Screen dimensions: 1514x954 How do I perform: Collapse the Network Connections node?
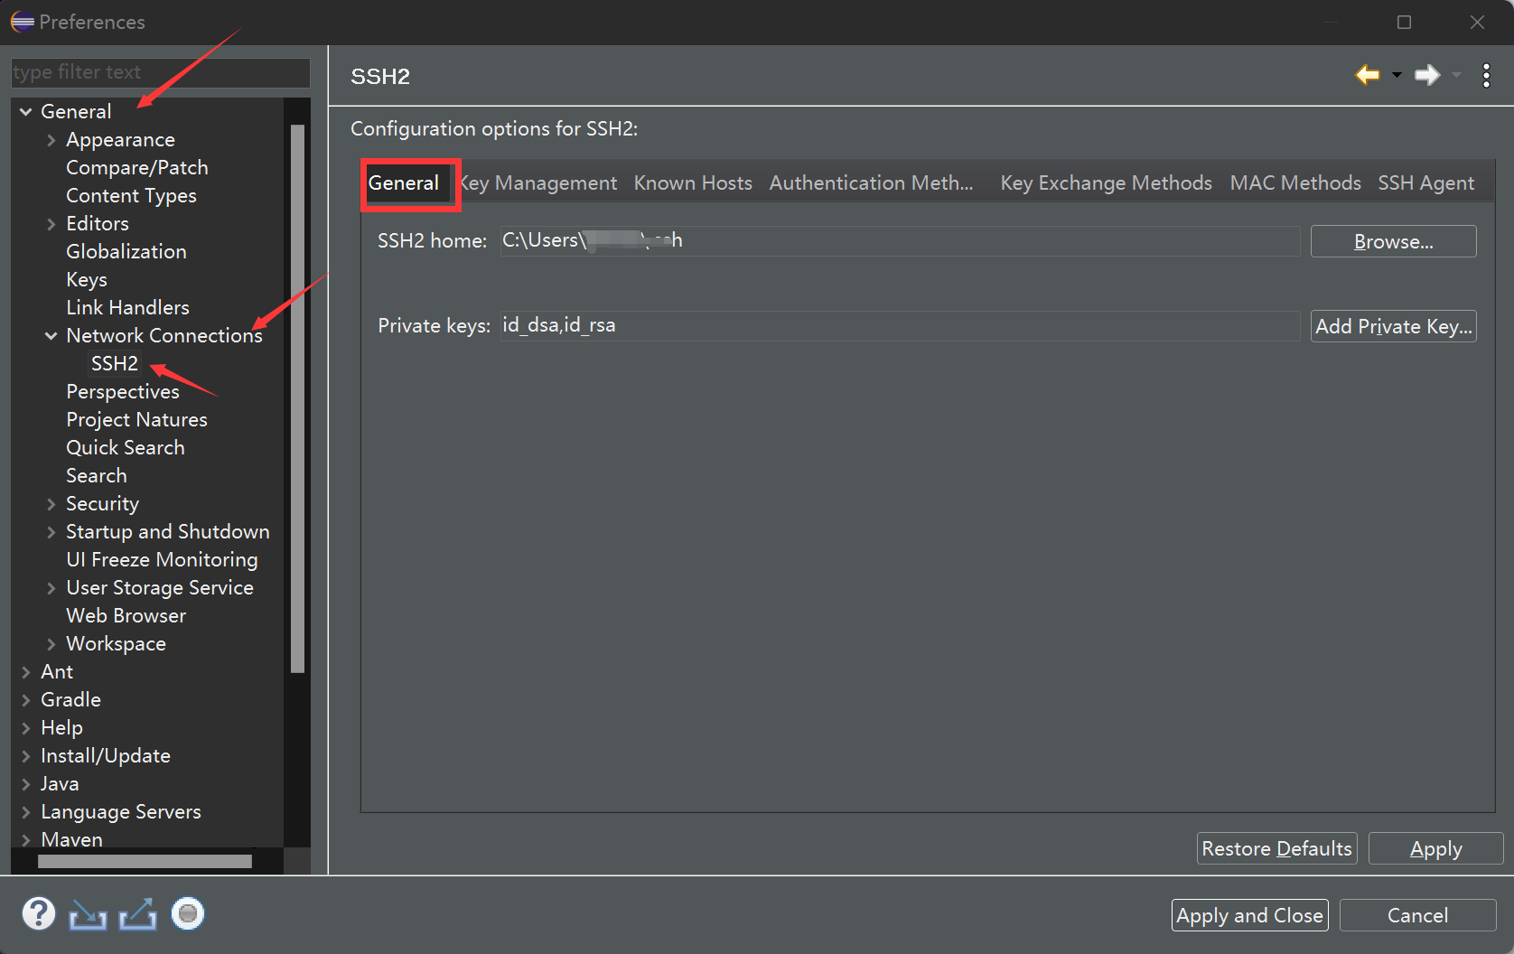pyautogui.click(x=51, y=336)
